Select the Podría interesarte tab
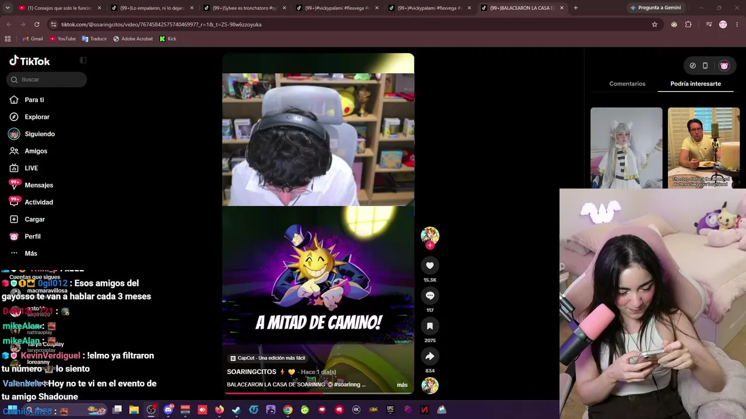This screenshot has width=746, height=419. tap(695, 84)
